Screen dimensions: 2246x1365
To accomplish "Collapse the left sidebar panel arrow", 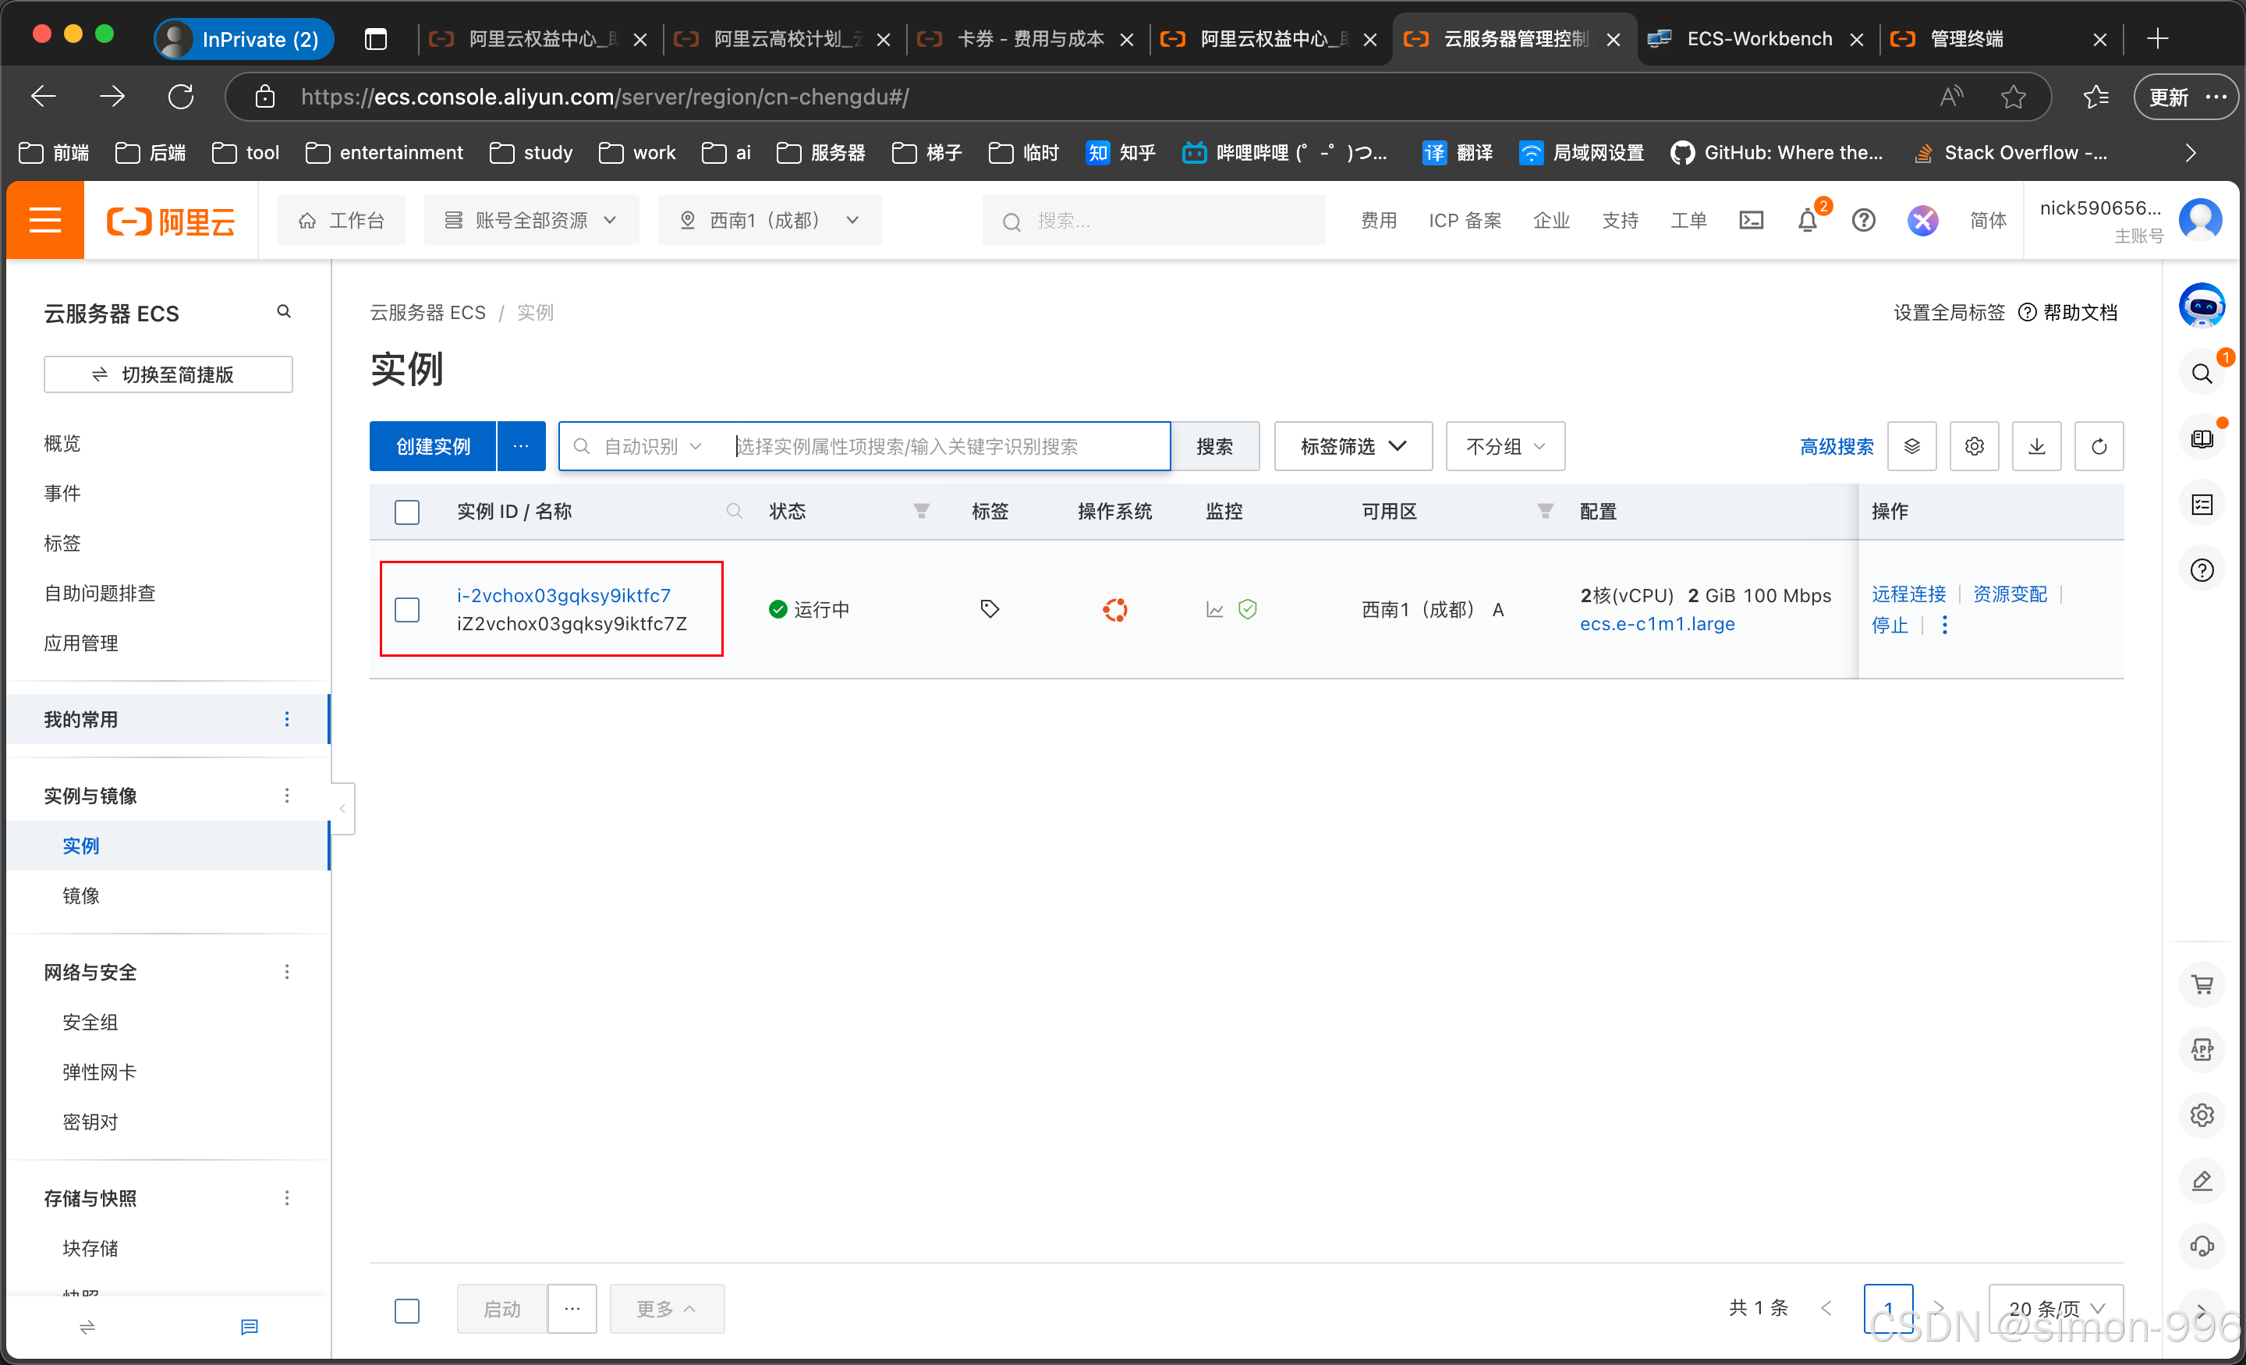I will [342, 808].
